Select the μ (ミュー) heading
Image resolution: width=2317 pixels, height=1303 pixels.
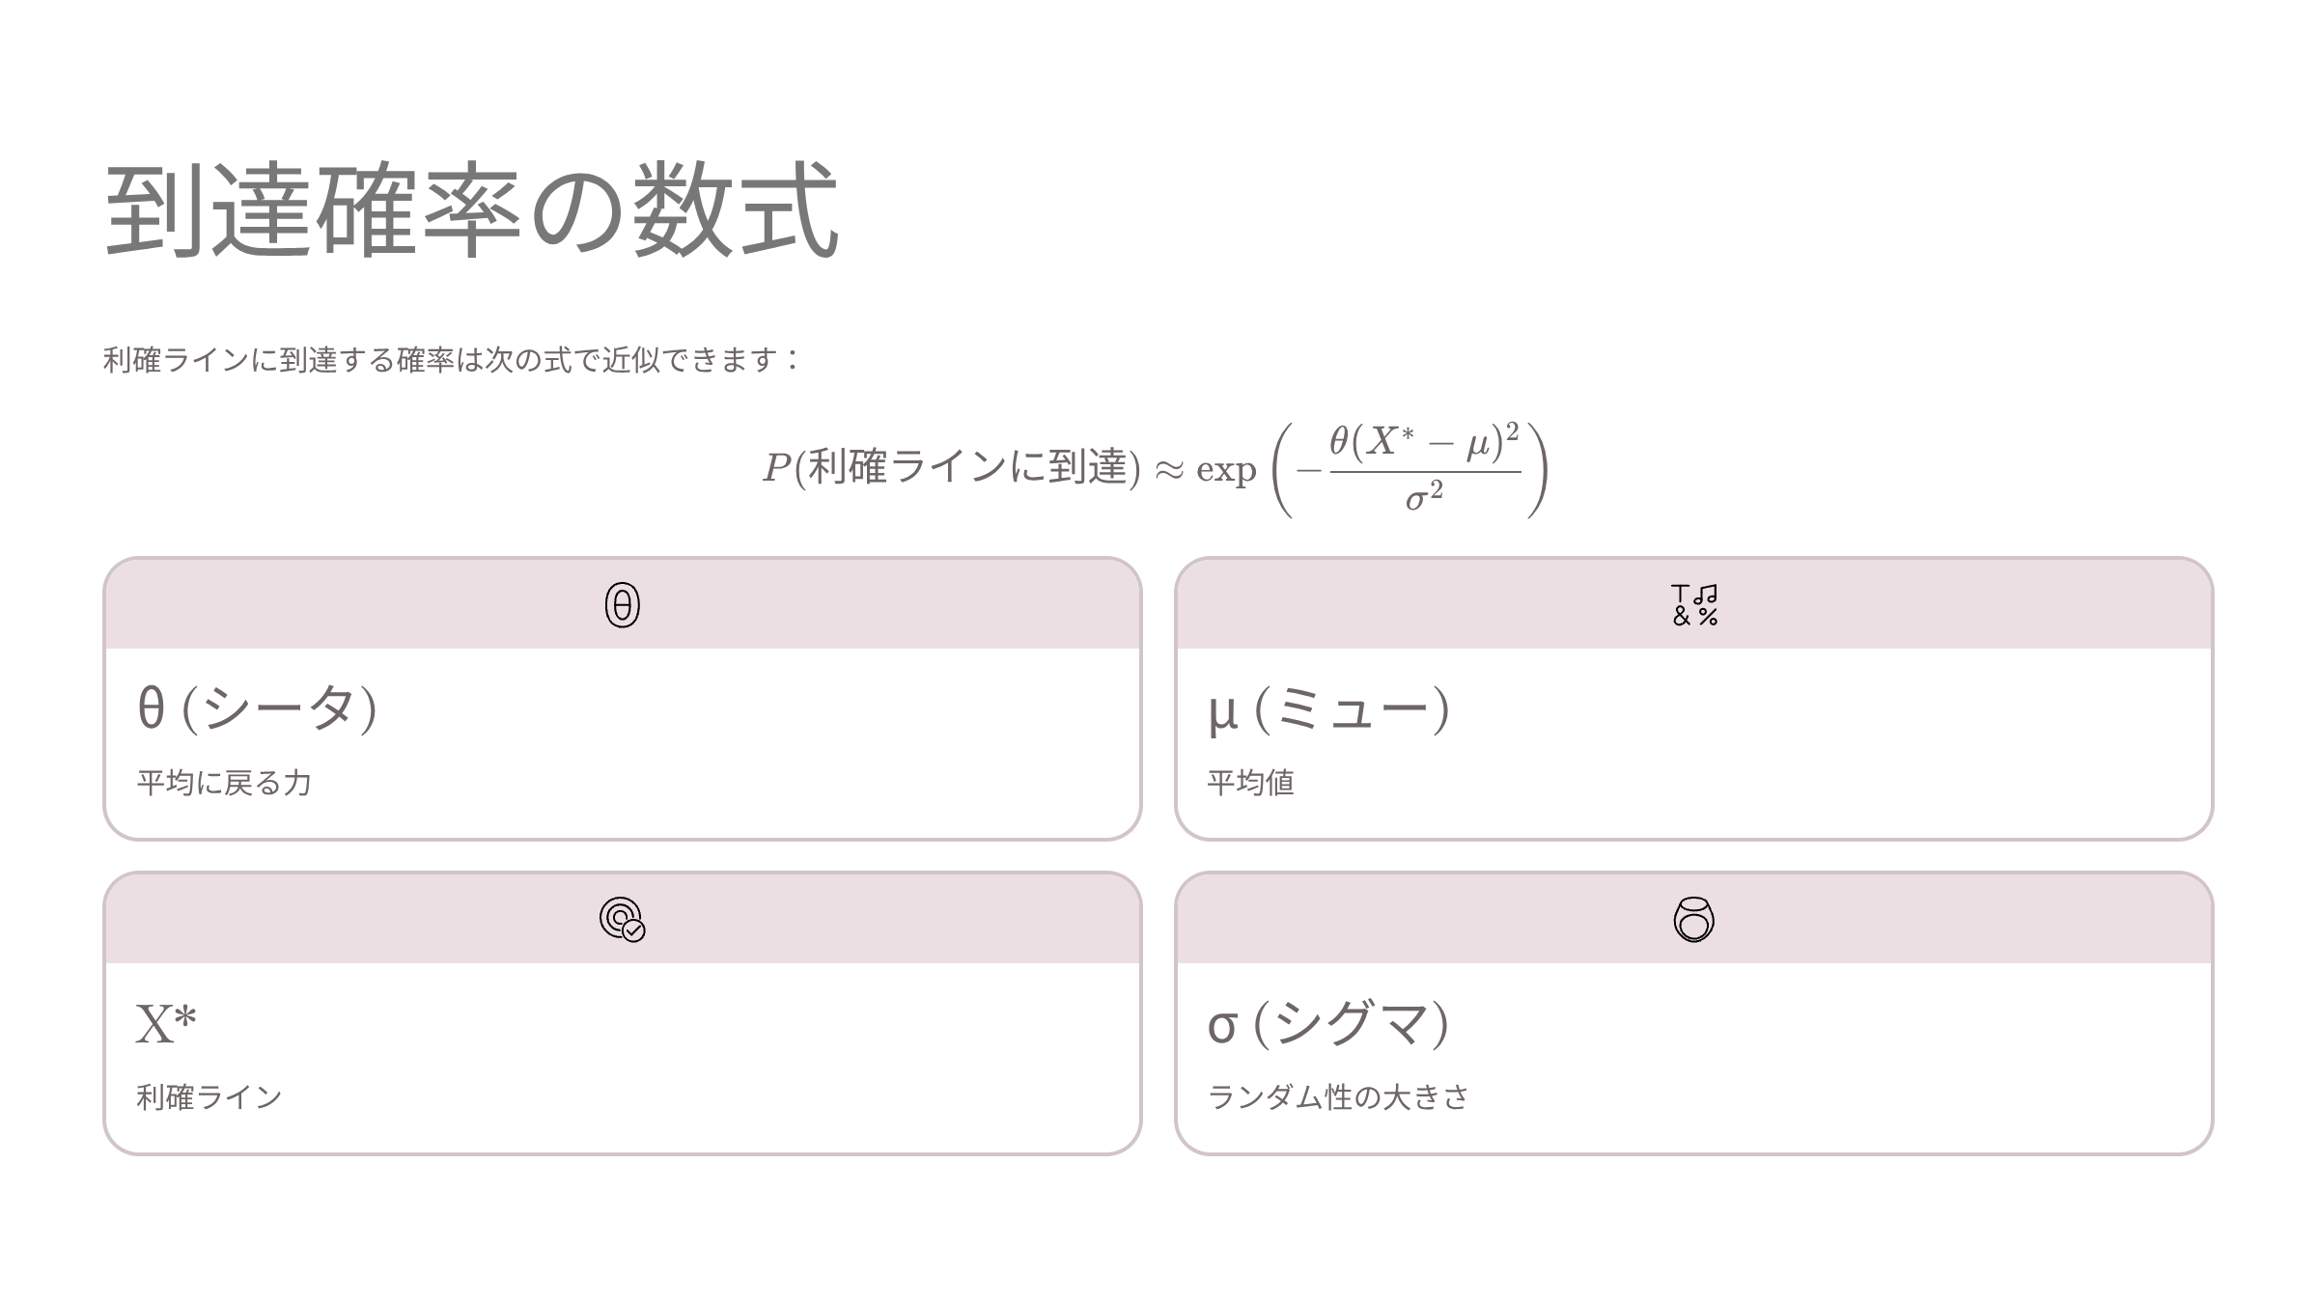pos(1328,710)
